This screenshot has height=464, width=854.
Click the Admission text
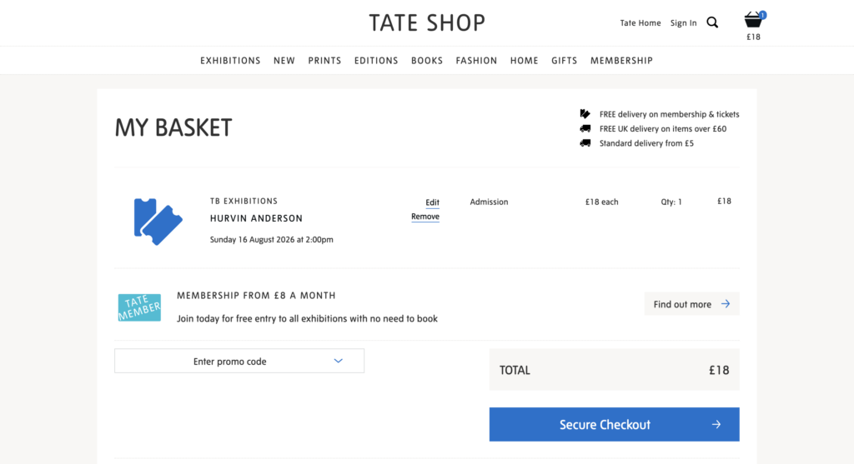click(489, 202)
